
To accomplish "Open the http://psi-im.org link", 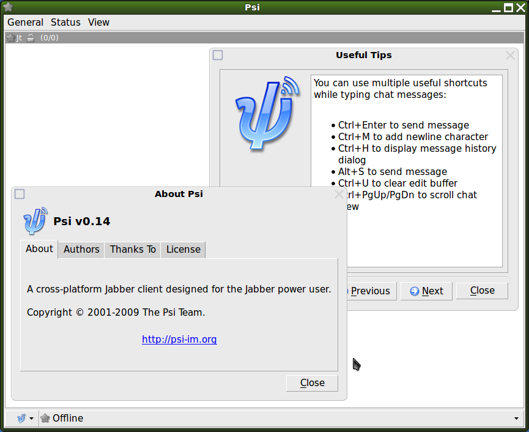I will pyautogui.click(x=179, y=339).
